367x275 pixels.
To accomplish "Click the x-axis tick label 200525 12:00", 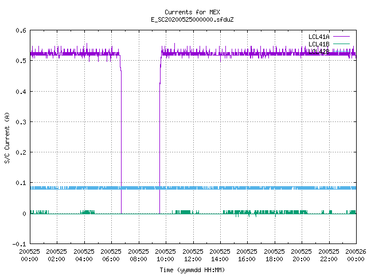I will [x=193, y=255].
